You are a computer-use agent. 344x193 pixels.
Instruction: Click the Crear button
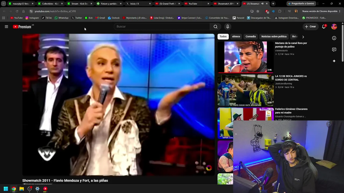(x=310, y=27)
